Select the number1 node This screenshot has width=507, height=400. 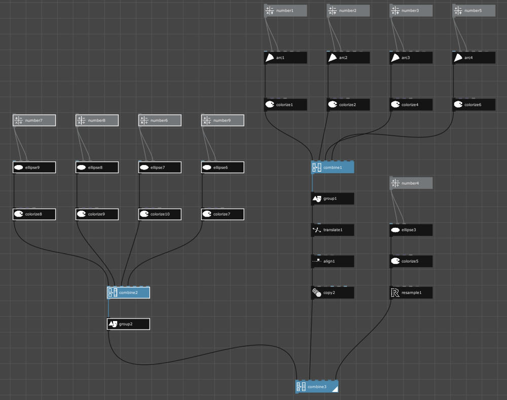[285, 11]
